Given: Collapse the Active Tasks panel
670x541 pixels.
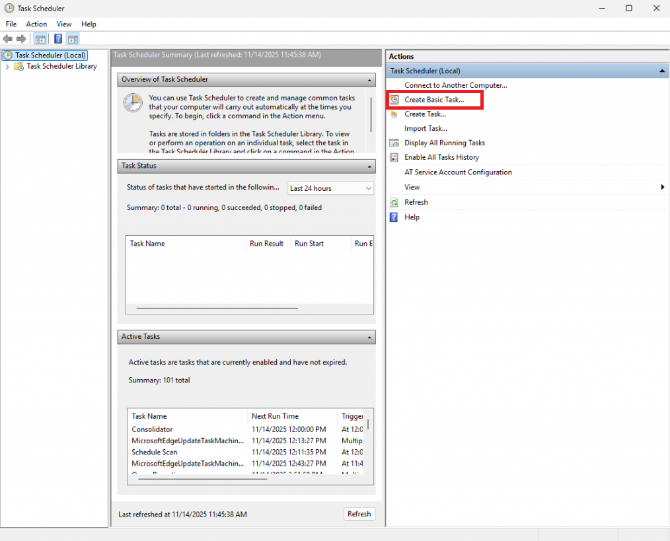Looking at the screenshot, I should (x=369, y=337).
